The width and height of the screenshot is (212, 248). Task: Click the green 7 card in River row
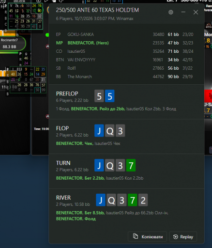click(x=132, y=200)
